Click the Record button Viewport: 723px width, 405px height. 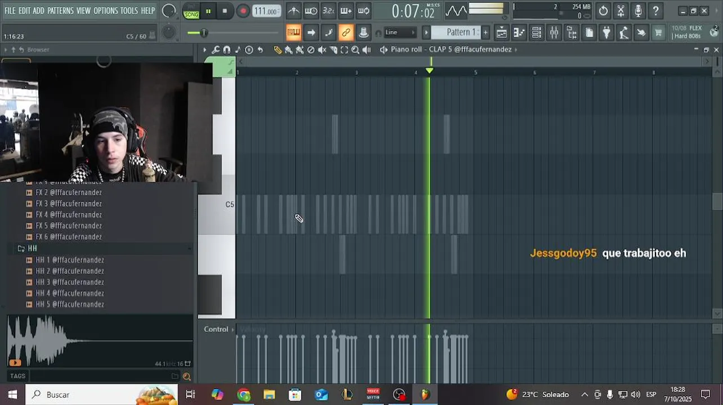[x=243, y=11]
